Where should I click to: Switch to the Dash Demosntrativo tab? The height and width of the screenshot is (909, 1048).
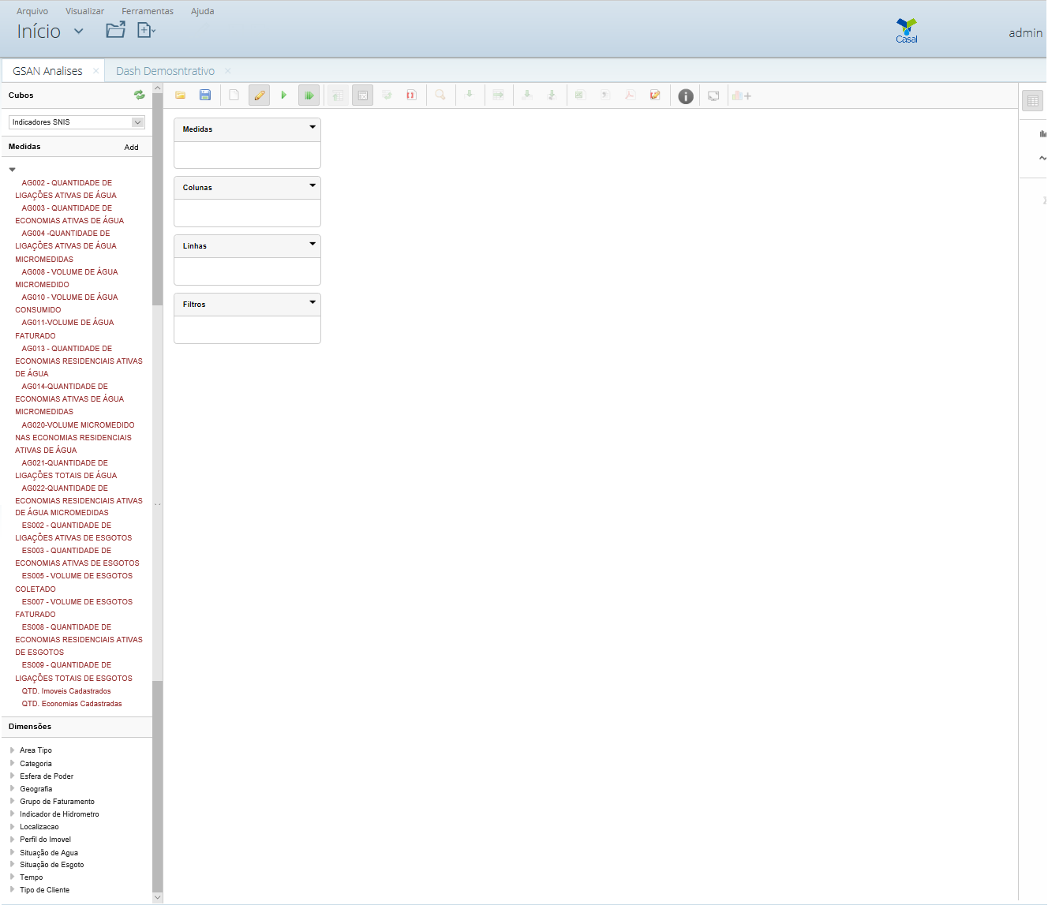tap(165, 71)
